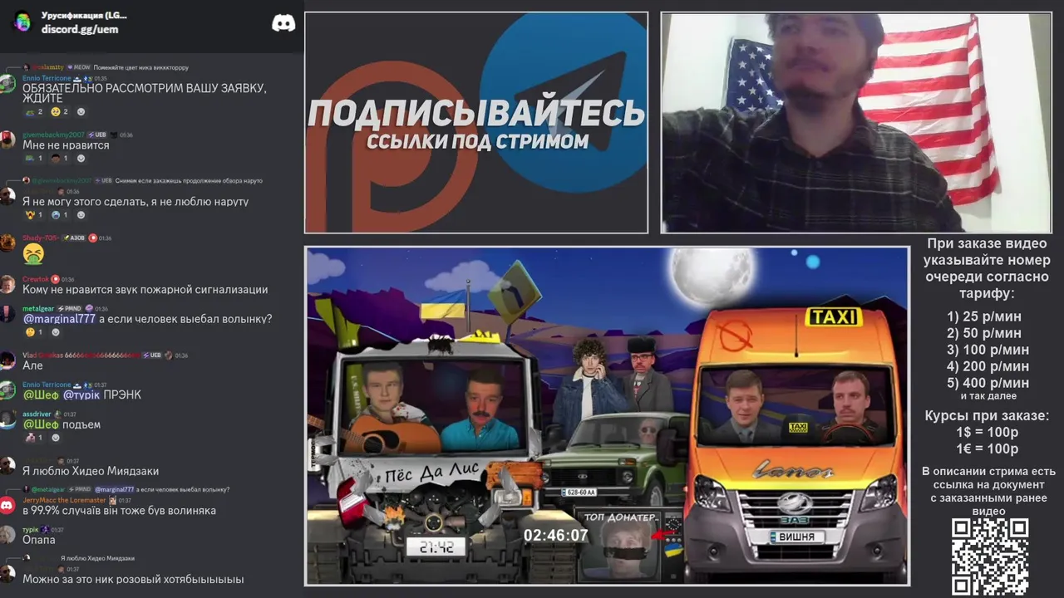Open турік's avatar beside Опапа
1064x598 pixels.
[7, 534]
